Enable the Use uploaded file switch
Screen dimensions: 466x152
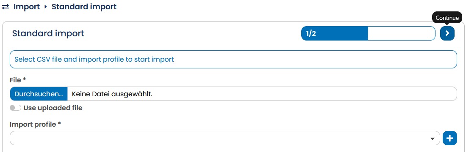(x=15, y=108)
